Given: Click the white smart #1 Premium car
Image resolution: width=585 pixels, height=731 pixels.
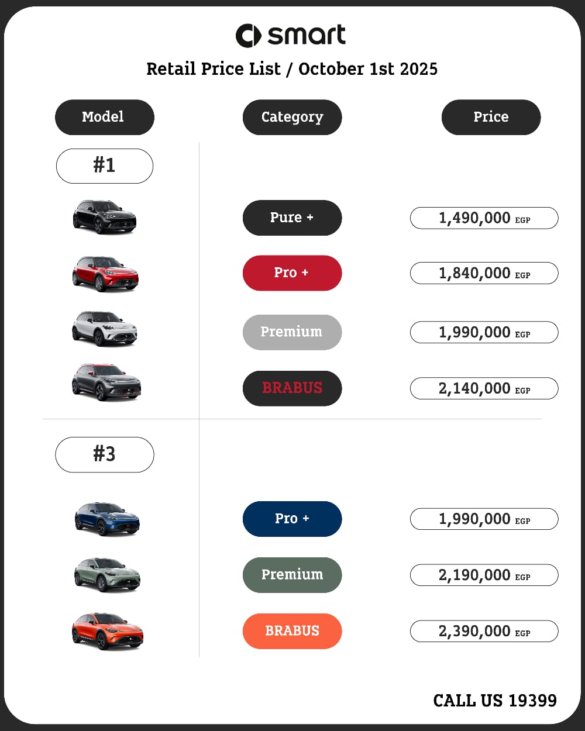Looking at the screenshot, I should 105,329.
